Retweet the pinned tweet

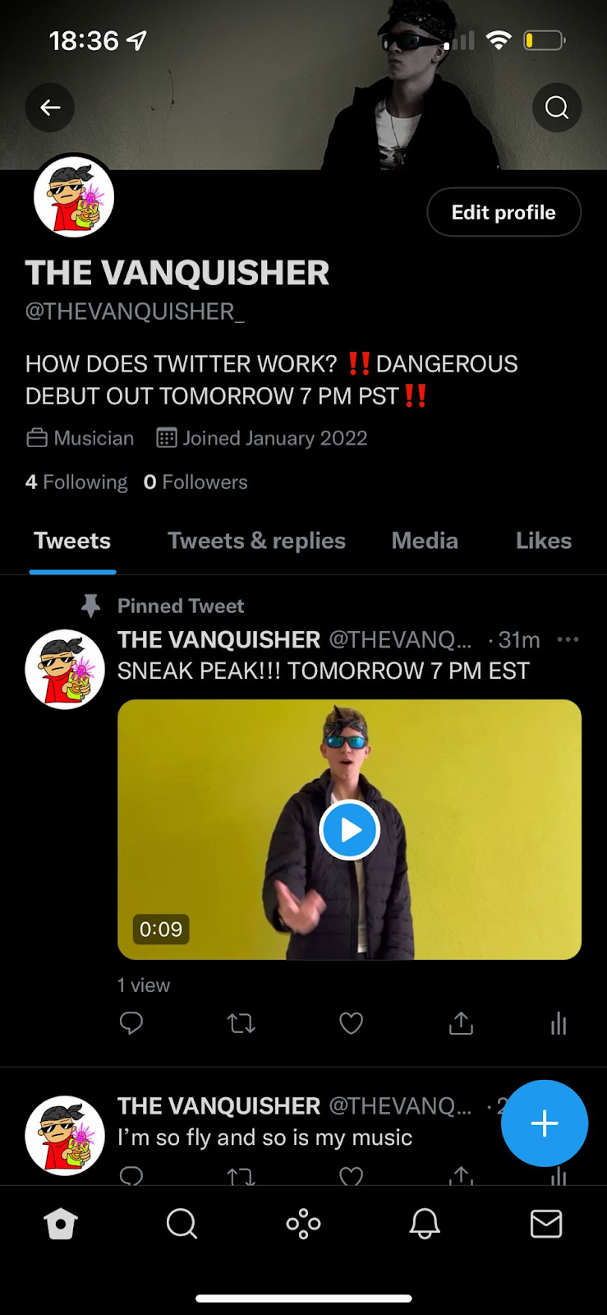241,1023
